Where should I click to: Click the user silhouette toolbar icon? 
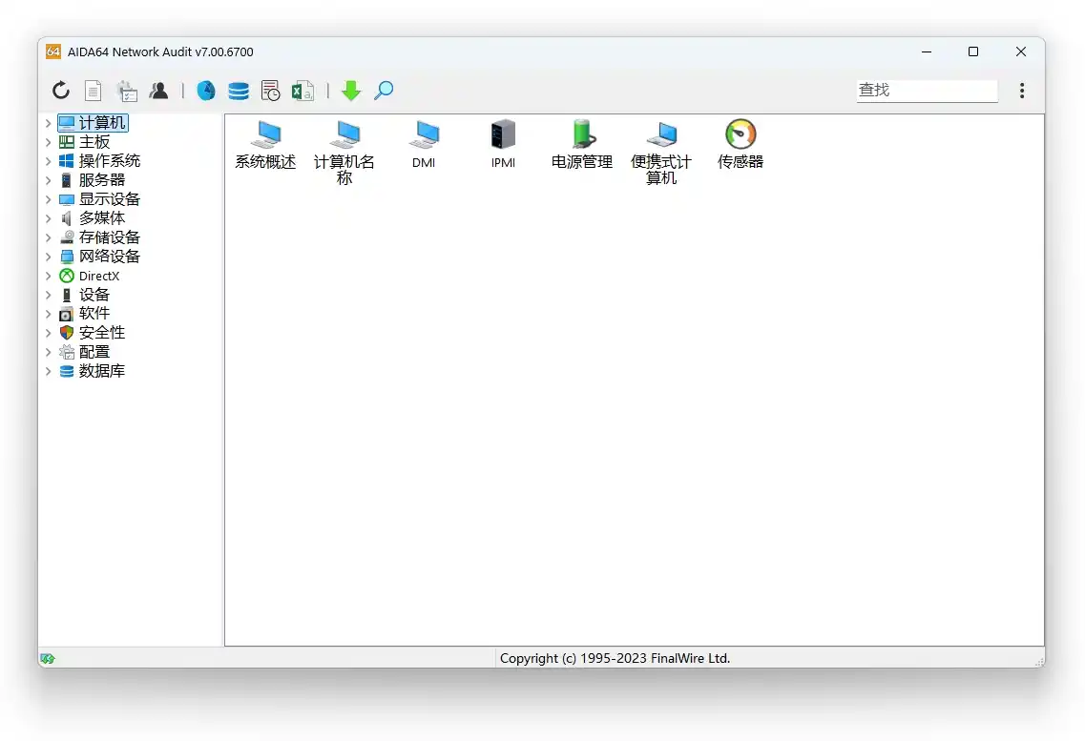158,91
